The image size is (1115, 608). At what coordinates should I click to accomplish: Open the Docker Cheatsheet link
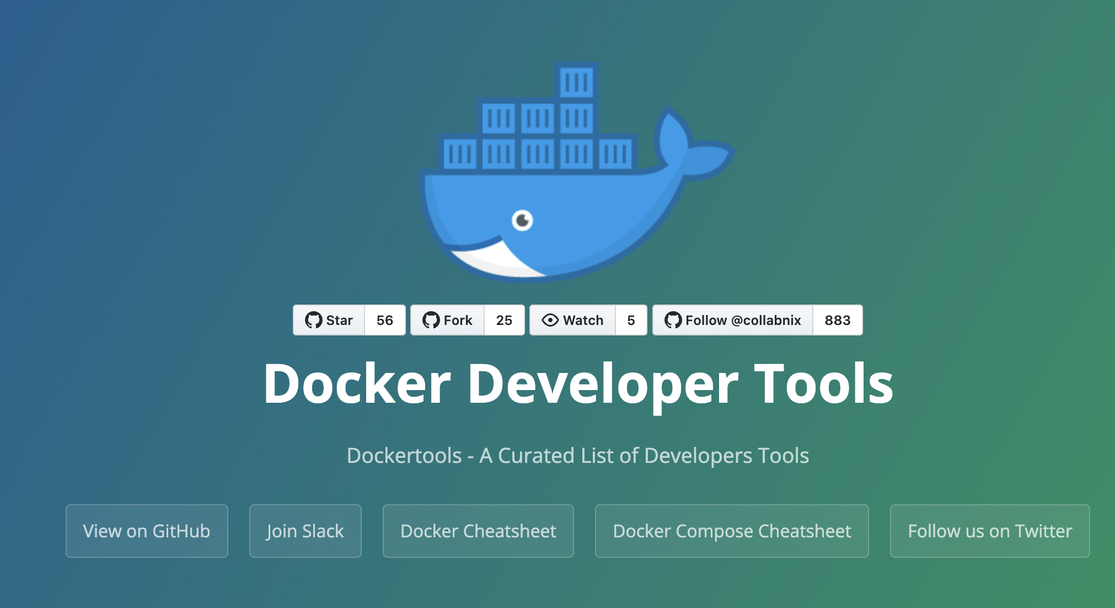[x=478, y=531]
